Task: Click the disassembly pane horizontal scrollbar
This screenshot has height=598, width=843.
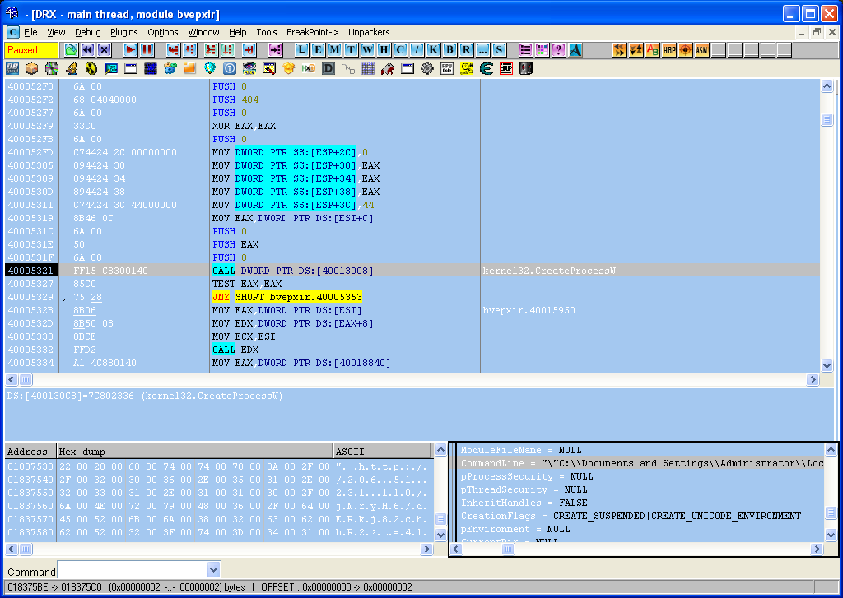Action: tap(412, 380)
